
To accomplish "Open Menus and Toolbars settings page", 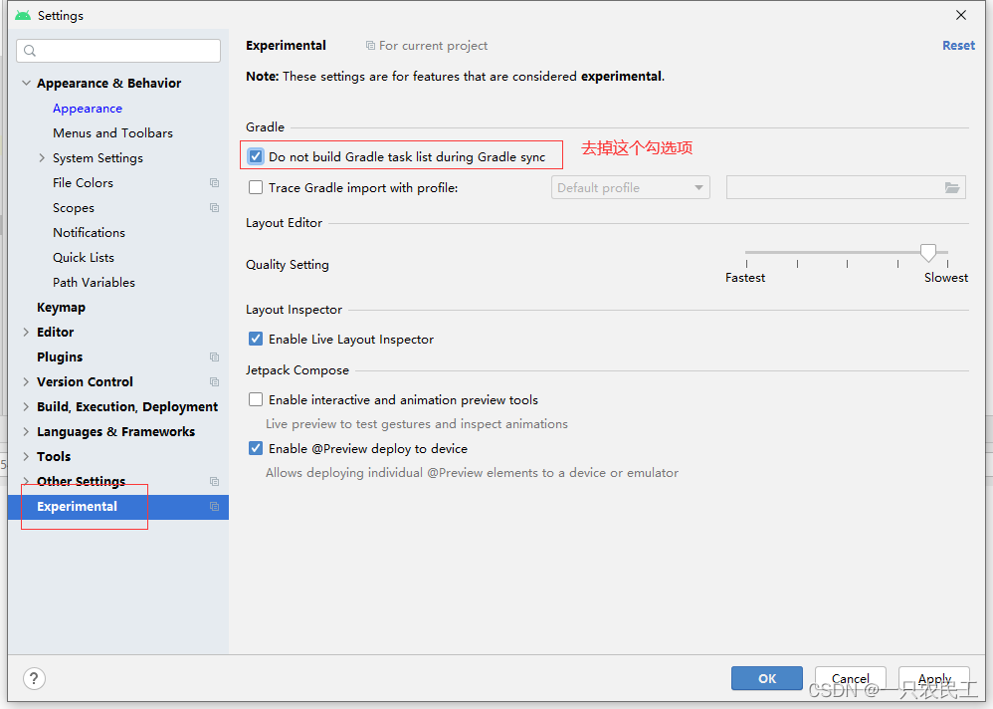I will click(112, 133).
